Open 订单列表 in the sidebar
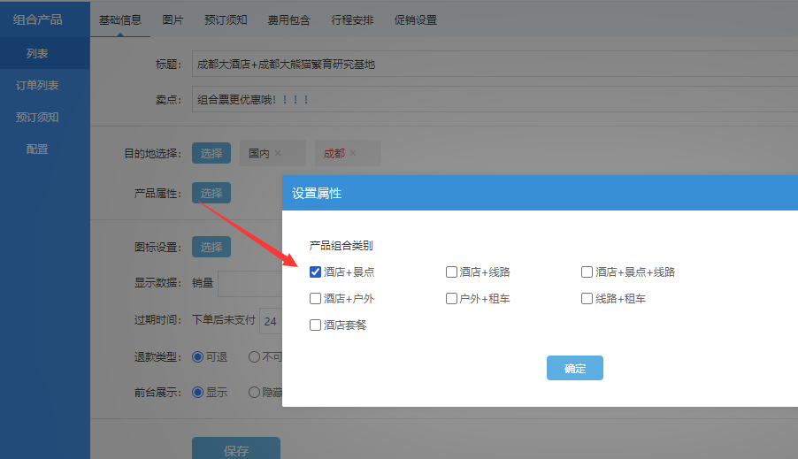Image resolution: width=798 pixels, height=459 pixels. pos(37,86)
